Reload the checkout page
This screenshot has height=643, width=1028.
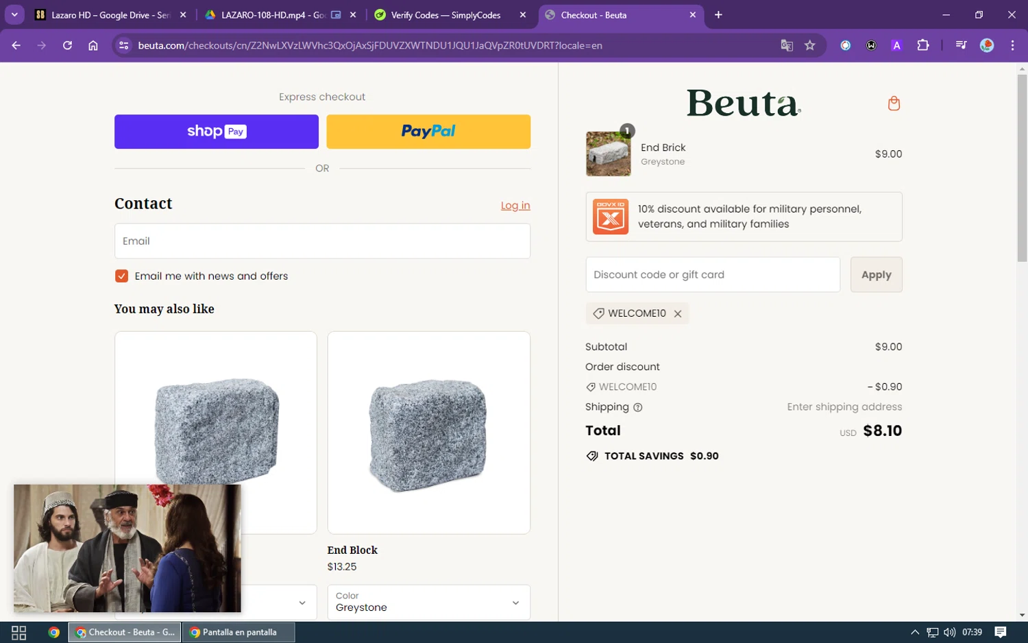[67, 45]
